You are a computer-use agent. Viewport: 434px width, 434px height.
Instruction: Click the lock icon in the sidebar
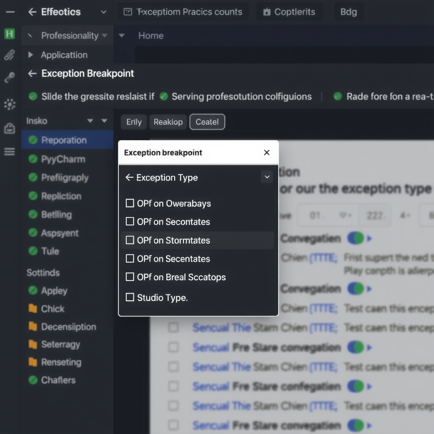tap(9, 128)
